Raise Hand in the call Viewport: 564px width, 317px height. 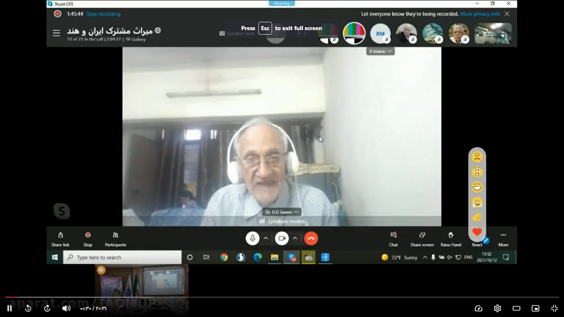click(x=451, y=239)
